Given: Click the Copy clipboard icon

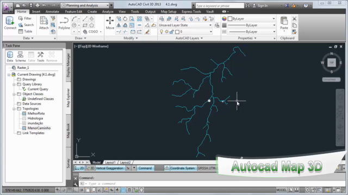Looking at the screenshot, I should coord(294,25).
